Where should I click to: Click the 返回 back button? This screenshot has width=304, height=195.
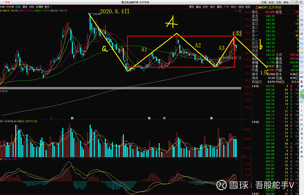[248, 7]
